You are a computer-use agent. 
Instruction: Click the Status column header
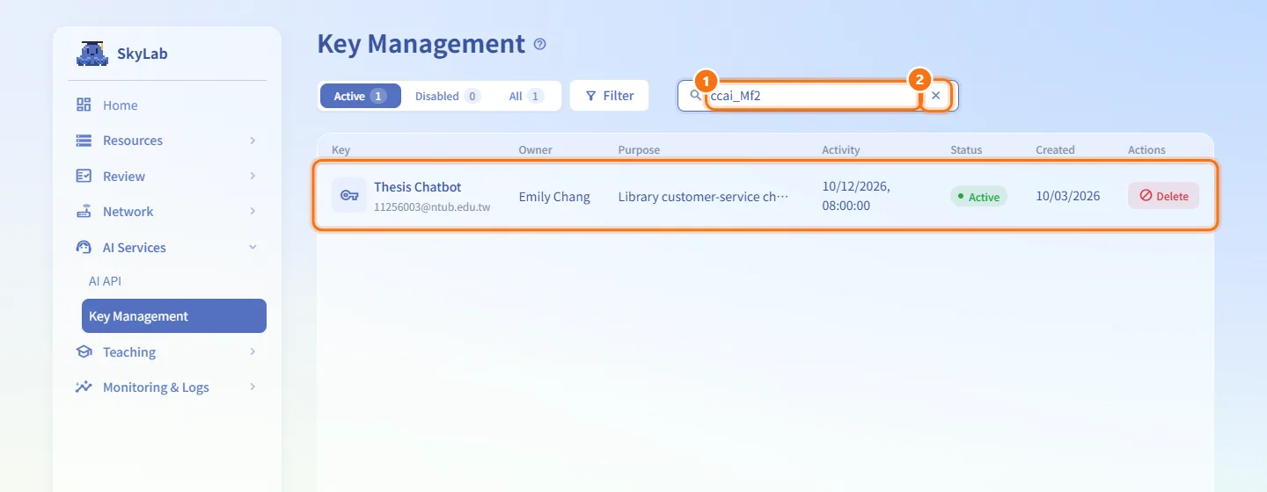[x=966, y=150]
